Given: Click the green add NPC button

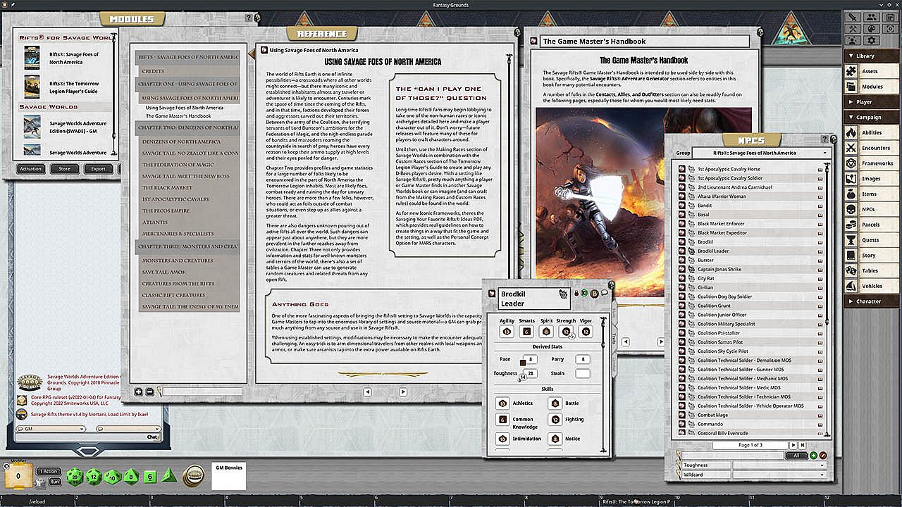Looking at the screenshot, I should pyautogui.click(x=814, y=456).
